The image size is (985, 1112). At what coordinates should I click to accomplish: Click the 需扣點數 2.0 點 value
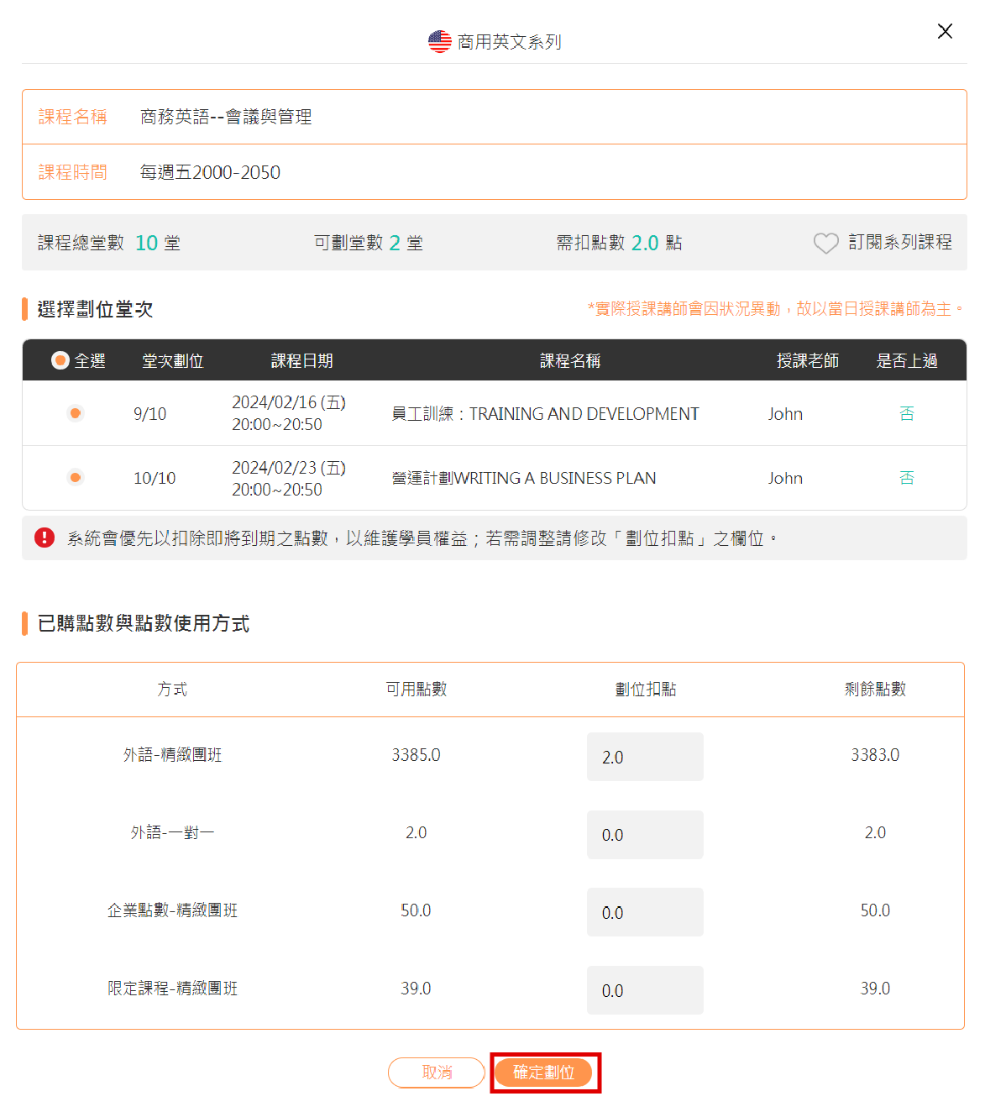(x=620, y=243)
